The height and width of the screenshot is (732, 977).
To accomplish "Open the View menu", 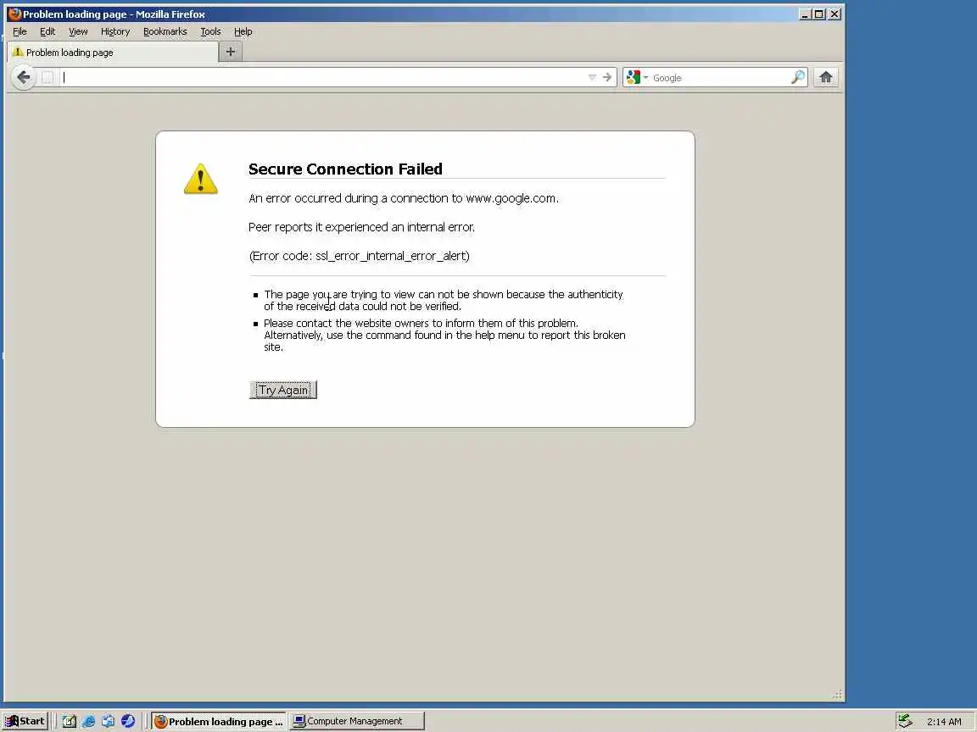I will pyautogui.click(x=78, y=31).
